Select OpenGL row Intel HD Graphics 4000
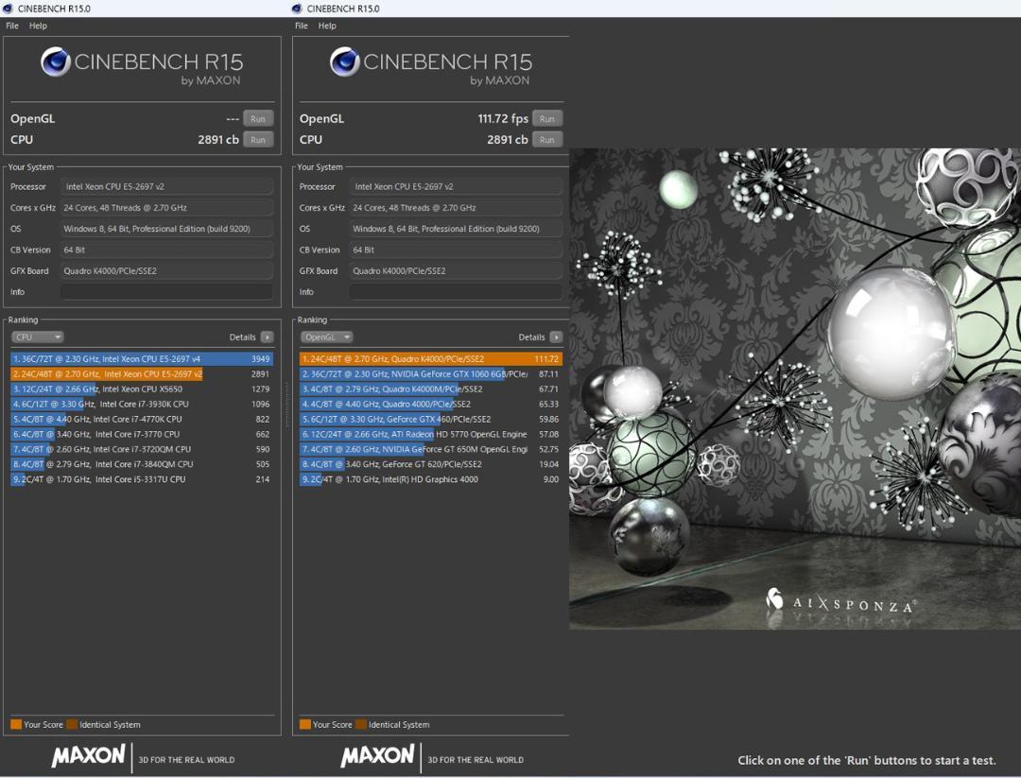This screenshot has height=778, width=1021. (430, 478)
